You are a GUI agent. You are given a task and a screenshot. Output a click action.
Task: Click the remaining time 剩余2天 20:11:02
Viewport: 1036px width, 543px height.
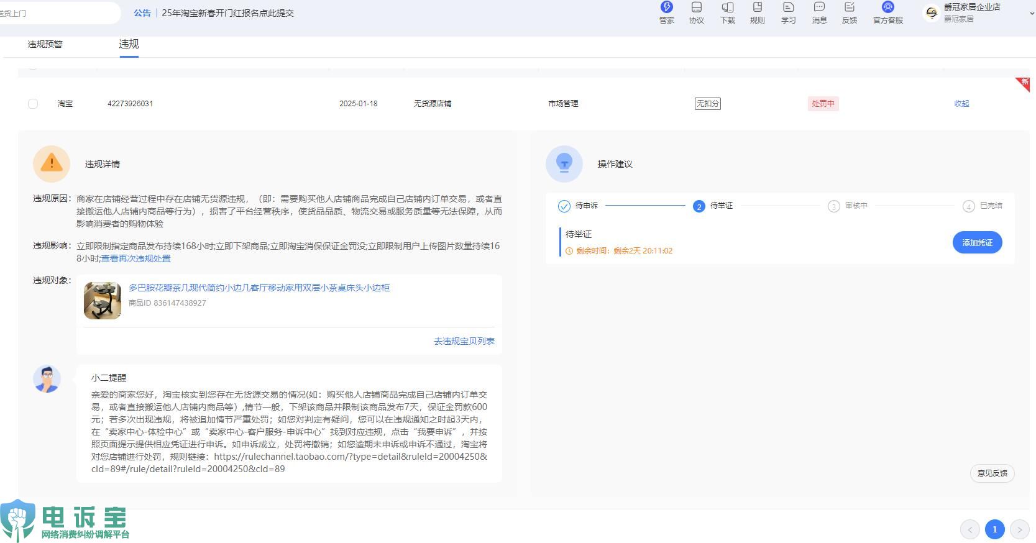coord(643,251)
